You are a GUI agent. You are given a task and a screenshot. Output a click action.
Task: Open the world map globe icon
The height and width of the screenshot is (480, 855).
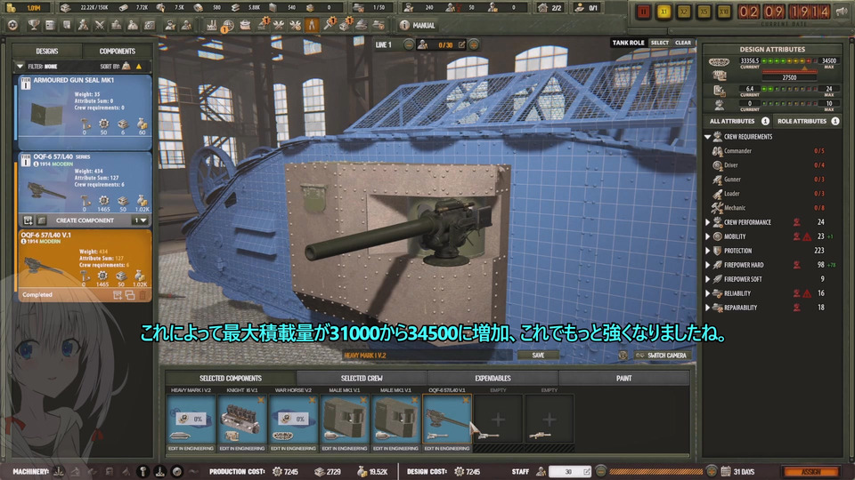coord(228,25)
